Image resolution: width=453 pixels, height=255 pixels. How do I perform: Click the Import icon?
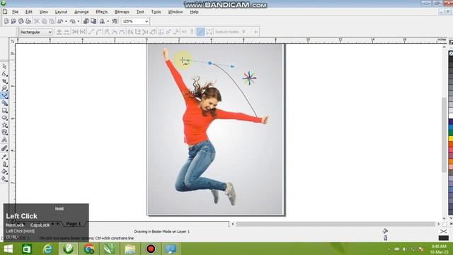[x=86, y=21]
